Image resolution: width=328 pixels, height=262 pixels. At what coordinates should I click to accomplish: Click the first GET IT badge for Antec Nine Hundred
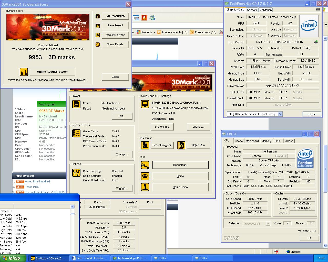click(x=20, y=181)
